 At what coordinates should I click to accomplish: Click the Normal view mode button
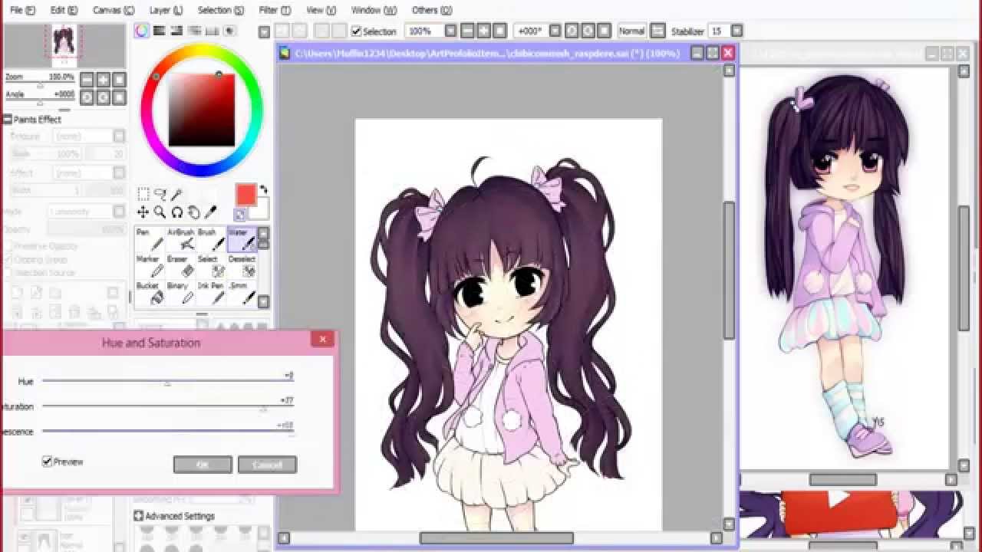(631, 31)
